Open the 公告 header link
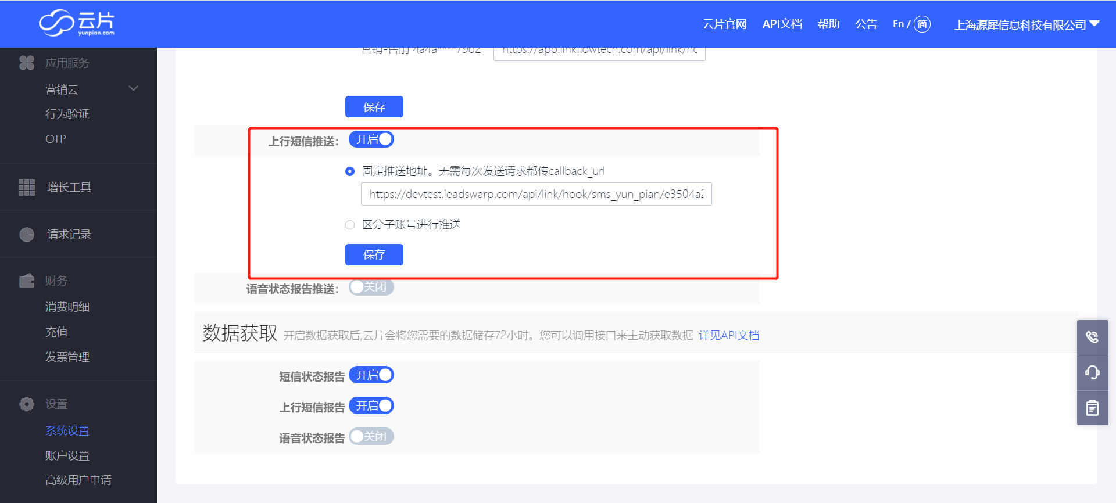This screenshot has width=1116, height=503. coord(866,24)
